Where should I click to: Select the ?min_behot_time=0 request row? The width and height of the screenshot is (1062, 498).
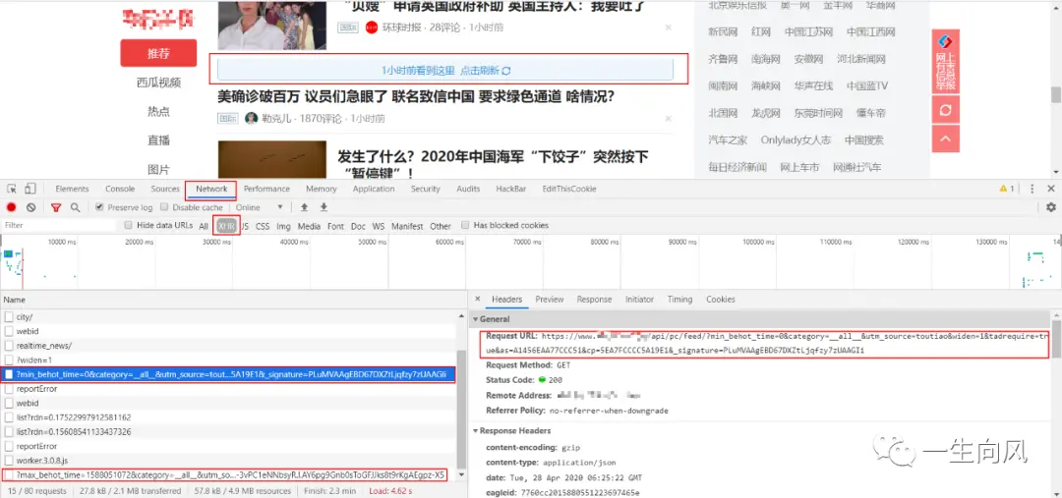[229, 374]
